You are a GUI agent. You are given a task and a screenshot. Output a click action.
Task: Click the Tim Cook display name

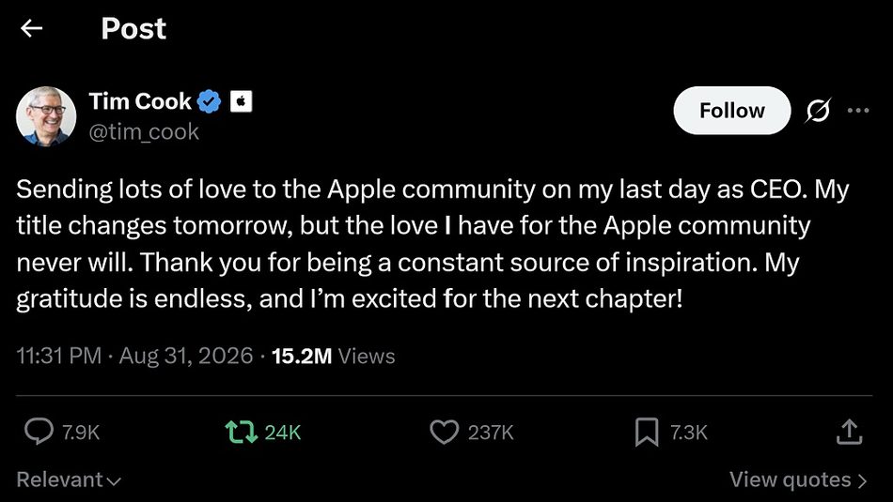point(140,101)
